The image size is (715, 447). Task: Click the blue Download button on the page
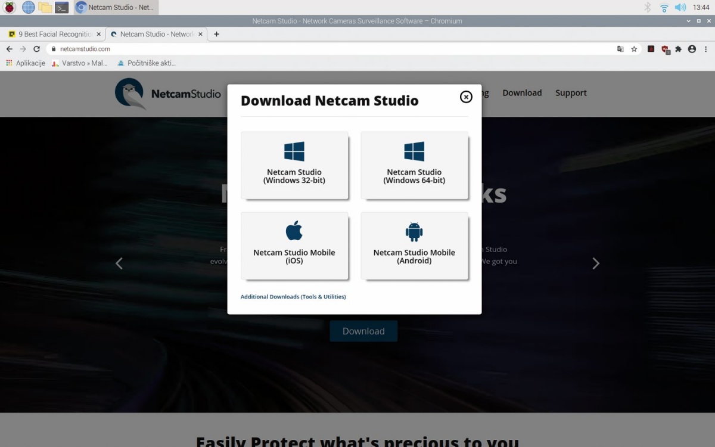coord(363,331)
